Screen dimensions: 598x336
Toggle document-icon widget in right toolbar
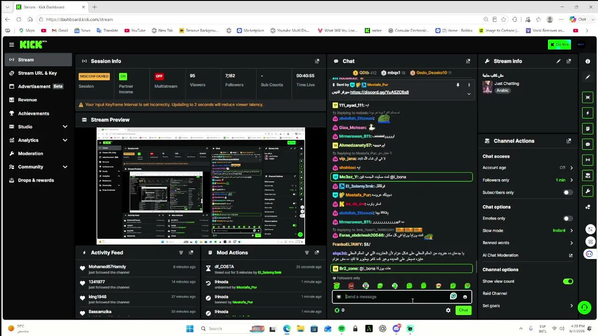click(x=588, y=128)
